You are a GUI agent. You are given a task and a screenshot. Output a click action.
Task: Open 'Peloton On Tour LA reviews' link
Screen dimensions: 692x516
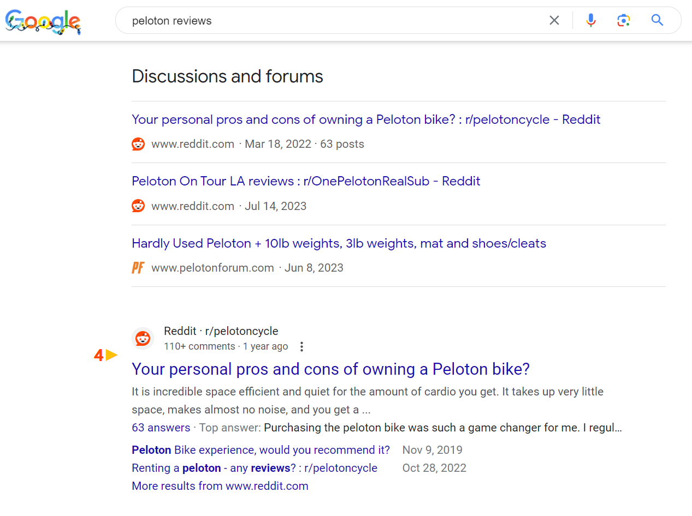pyautogui.click(x=306, y=181)
